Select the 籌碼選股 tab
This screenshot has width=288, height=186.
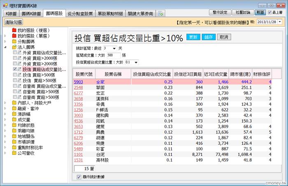[x=54, y=14]
